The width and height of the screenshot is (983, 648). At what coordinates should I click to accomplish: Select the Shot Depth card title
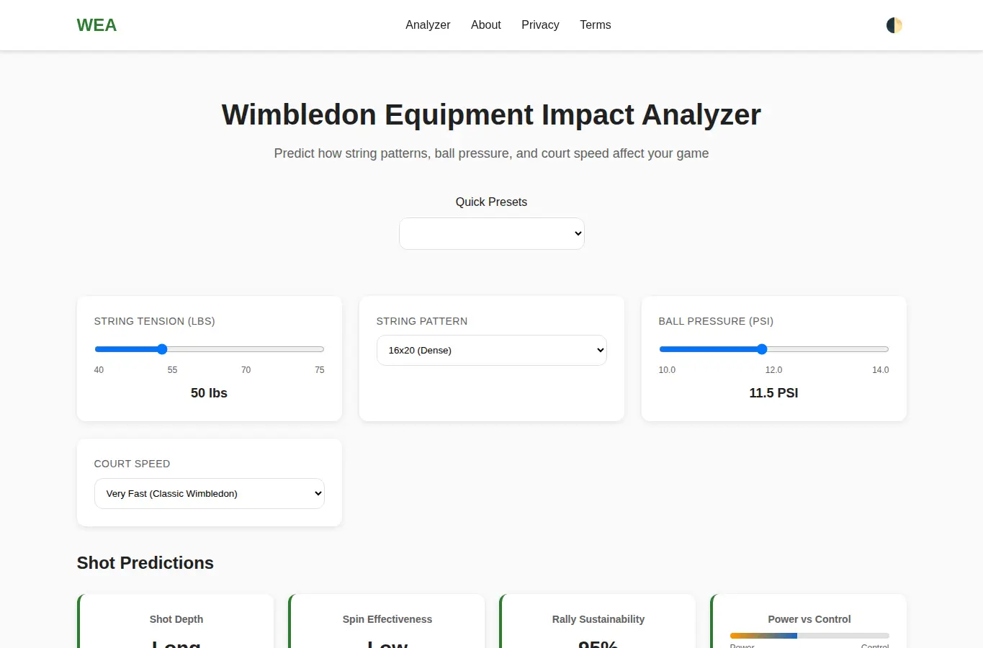(176, 619)
